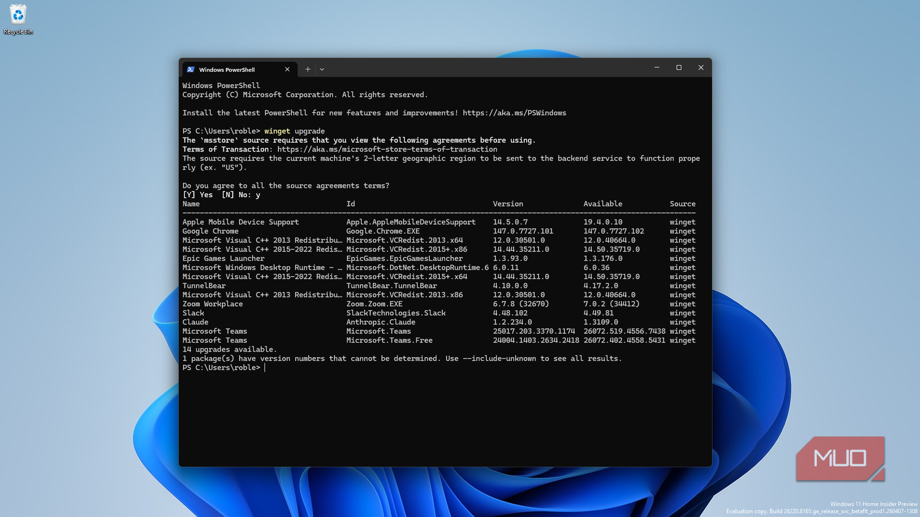The image size is (920, 517).
Task: Click the 'Microsoft.VCRedist.2013.x64' package Id
Action: click(x=404, y=240)
